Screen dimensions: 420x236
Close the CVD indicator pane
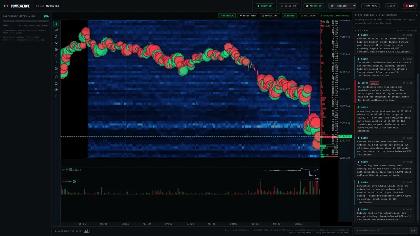pos(317,169)
